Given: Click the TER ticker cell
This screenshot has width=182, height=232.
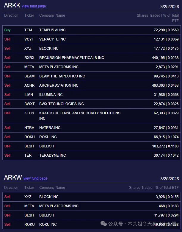Looking at the screenshot, I should click(28, 155).
